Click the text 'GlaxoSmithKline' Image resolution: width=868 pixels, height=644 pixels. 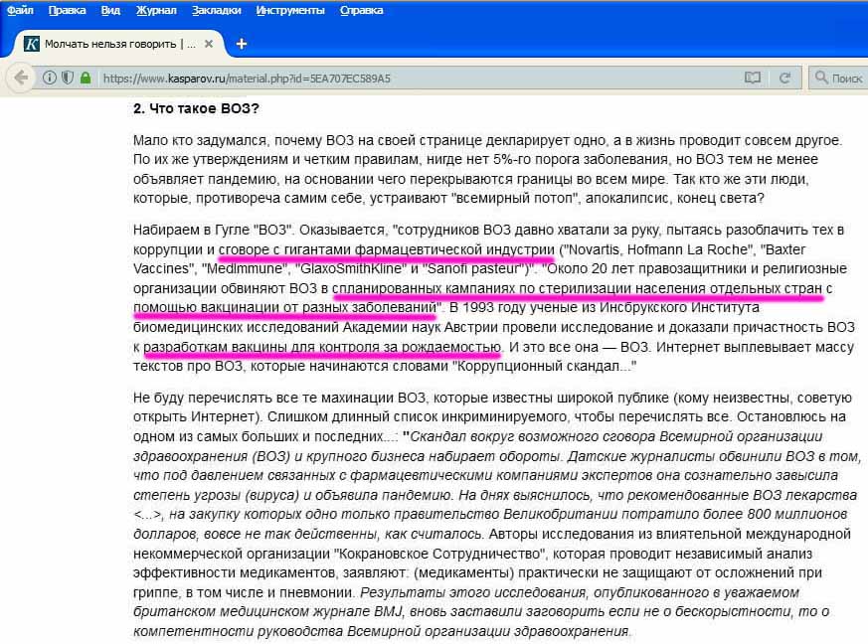click(351, 269)
